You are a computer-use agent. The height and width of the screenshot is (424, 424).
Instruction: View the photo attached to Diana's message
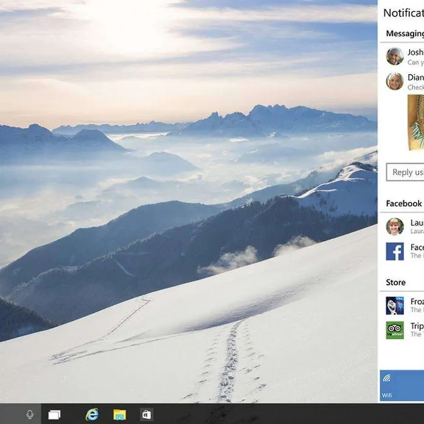(x=415, y=122)
